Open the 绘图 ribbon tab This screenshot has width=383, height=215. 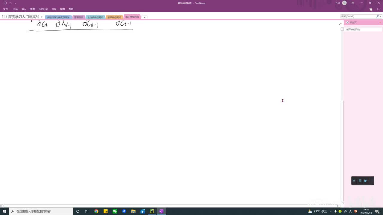(x=32, y=9)
